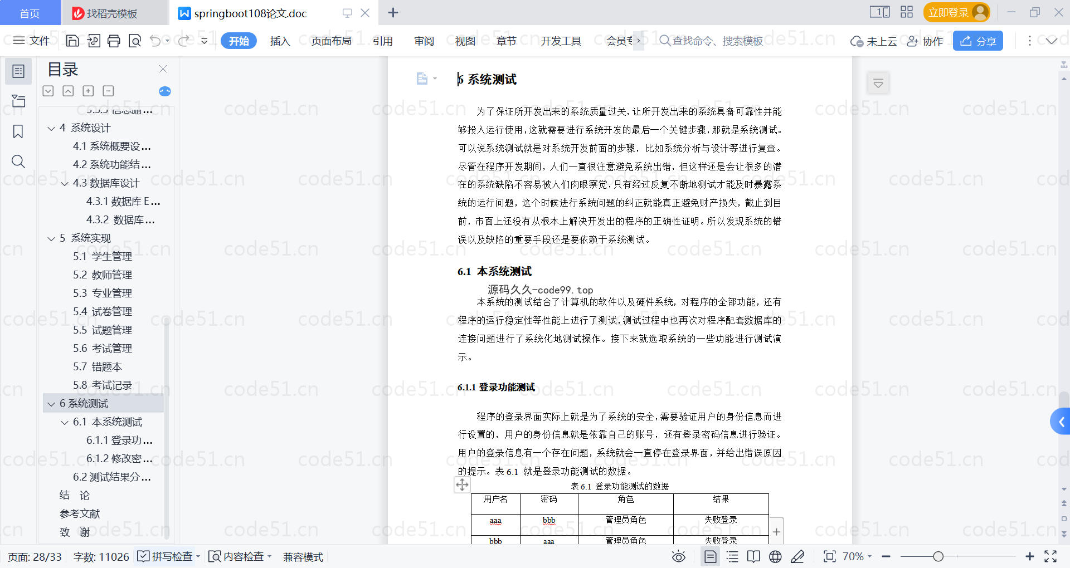
Task: Switch to the 找稻壳模板 tab
Action: (113, 13)
